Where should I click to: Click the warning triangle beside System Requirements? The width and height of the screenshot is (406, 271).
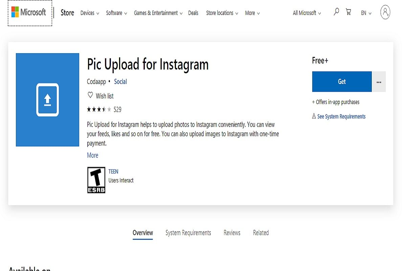pyautogui.click(x=314, y=116)
